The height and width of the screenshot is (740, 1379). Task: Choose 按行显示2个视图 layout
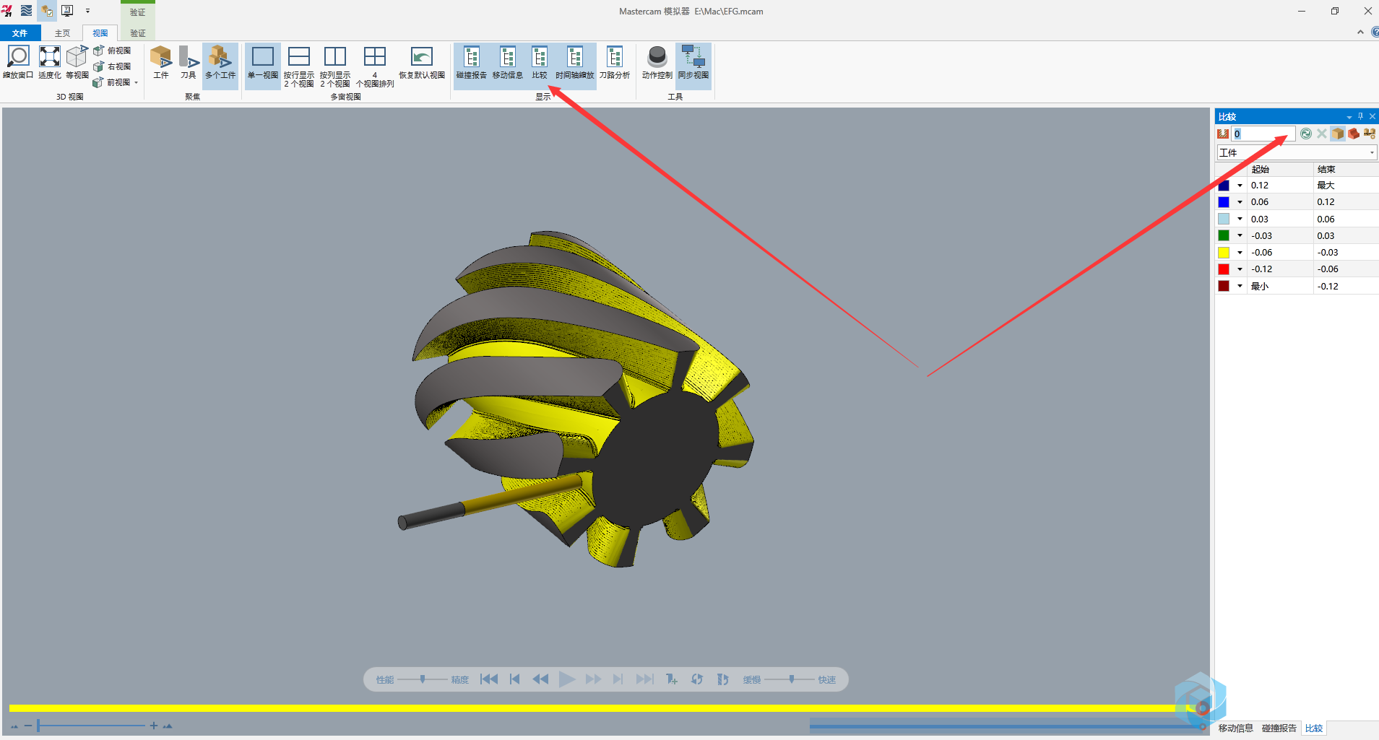click(x=299, y=66)
